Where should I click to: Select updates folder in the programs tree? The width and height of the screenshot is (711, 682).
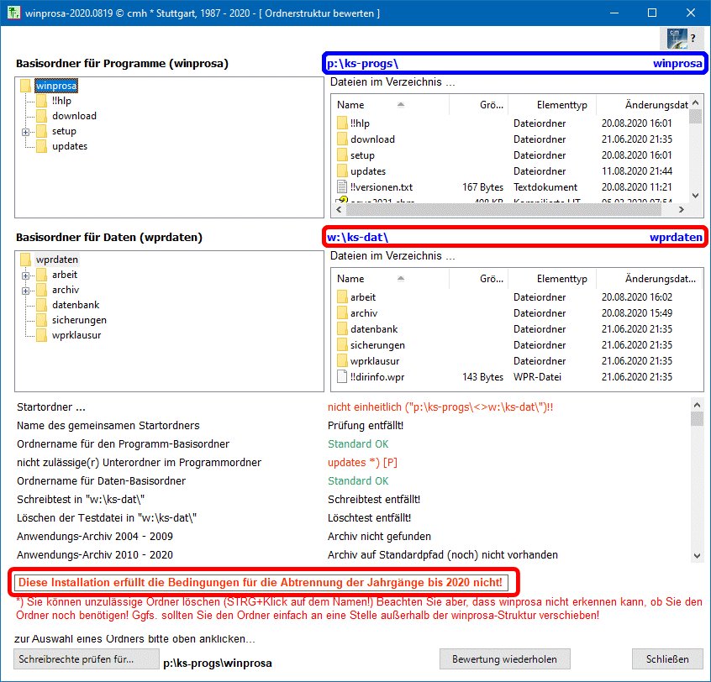(x=69, y=146)
